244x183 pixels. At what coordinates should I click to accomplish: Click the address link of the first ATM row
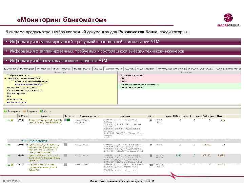(45, 122)
